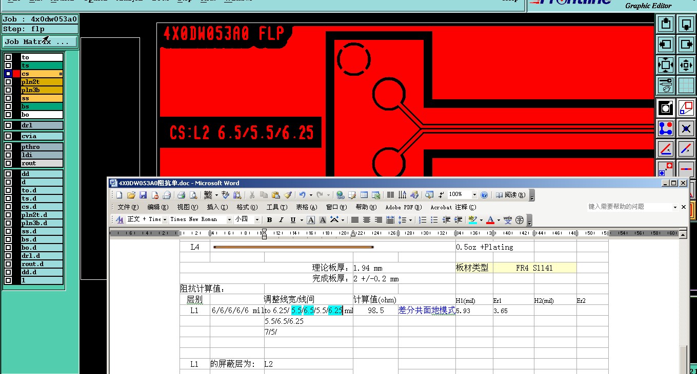Image resolution: width=697 pixels, height=374 pixels.
Task: Click the yellow highlight color marker
Action: point(473,220)
